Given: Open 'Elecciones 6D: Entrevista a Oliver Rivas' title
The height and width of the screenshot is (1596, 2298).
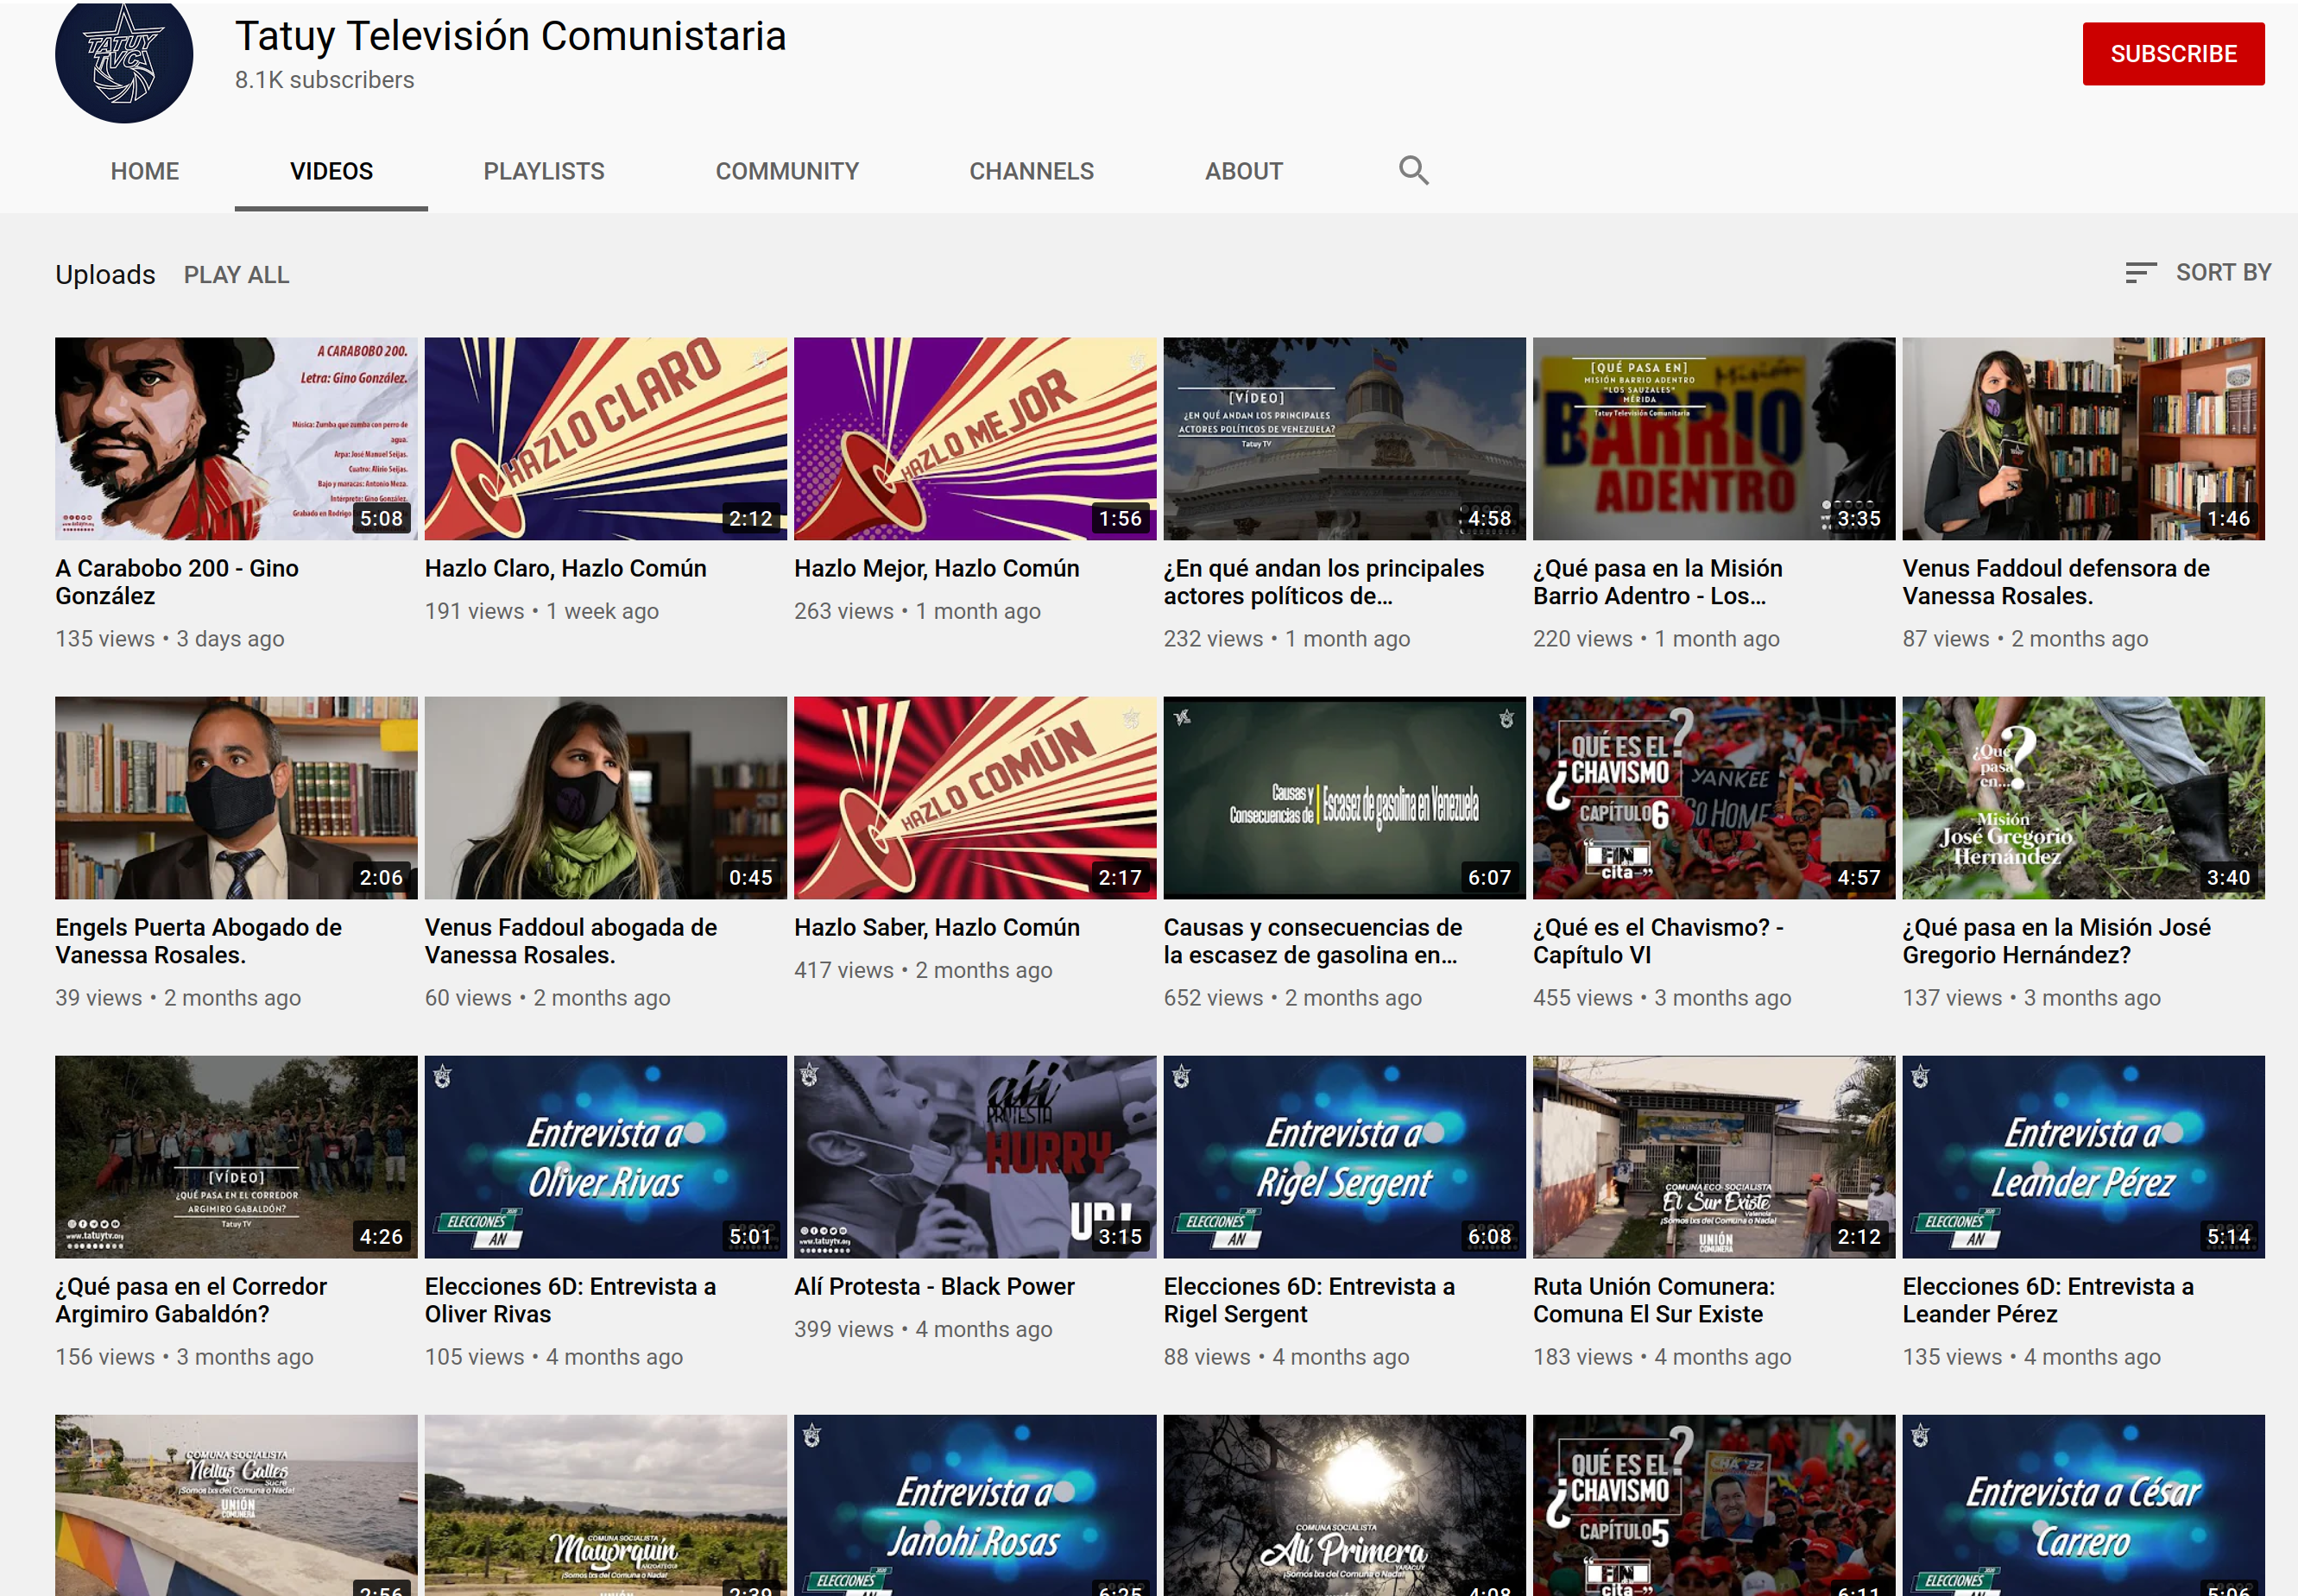Looking at the screenshot, I should click(570, 1300).
